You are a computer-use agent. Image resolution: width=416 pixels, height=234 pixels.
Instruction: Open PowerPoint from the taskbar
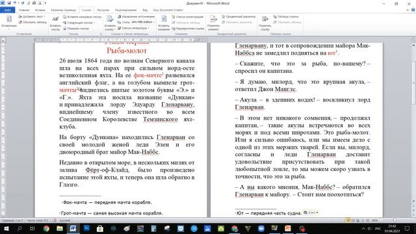tap(288, 228)
